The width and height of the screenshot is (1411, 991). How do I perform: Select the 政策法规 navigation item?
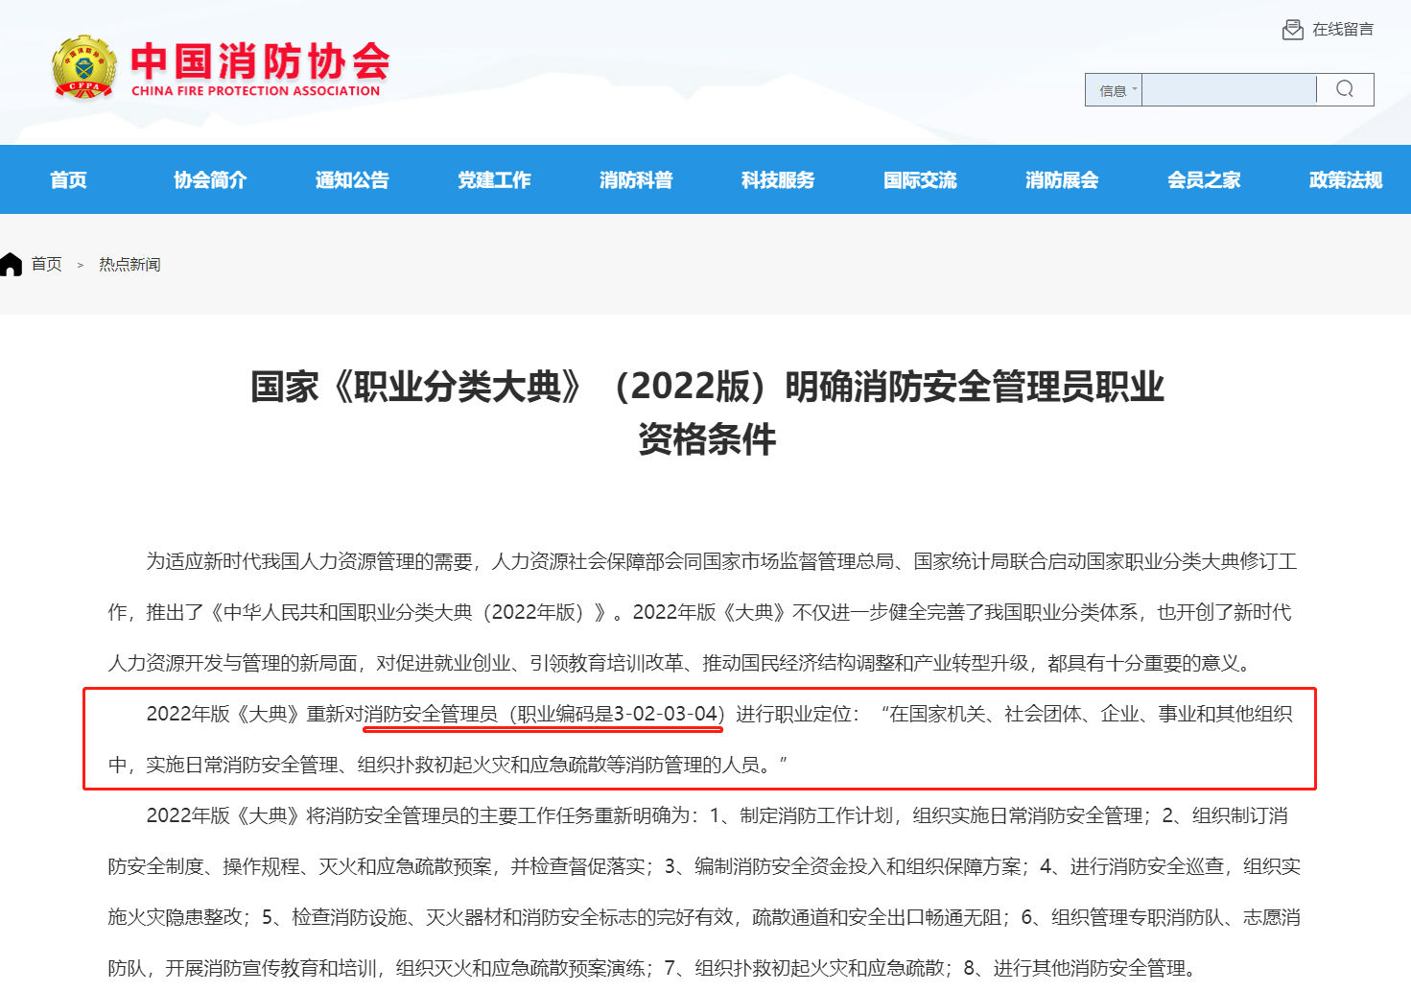point(1345,179)
